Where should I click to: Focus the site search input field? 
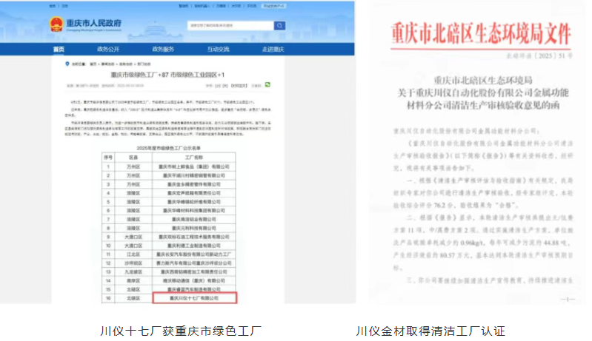point(230,26)
